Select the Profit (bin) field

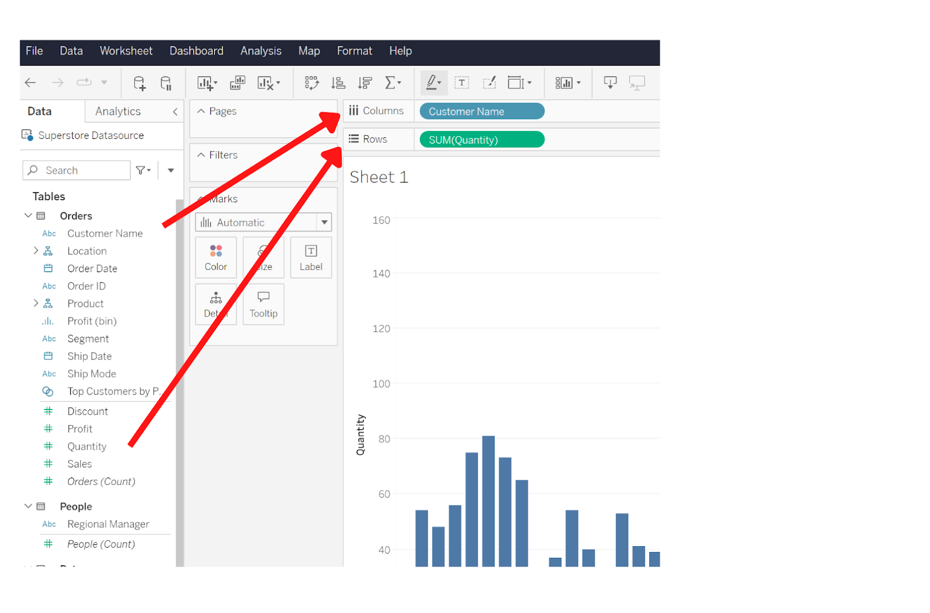[x=92, y=321]
